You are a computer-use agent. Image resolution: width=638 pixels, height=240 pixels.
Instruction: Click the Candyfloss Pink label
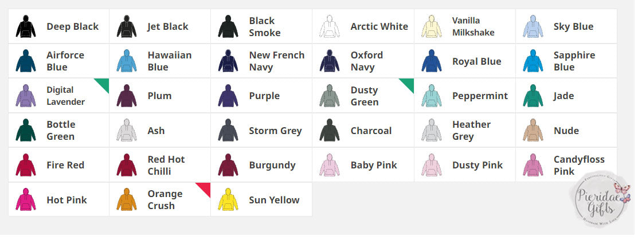point(578,165)
